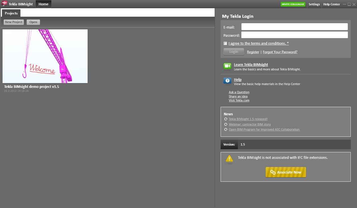
Task: Read the Tekla BIMsight 1.5 released news
Action: [x=248, y=119]
